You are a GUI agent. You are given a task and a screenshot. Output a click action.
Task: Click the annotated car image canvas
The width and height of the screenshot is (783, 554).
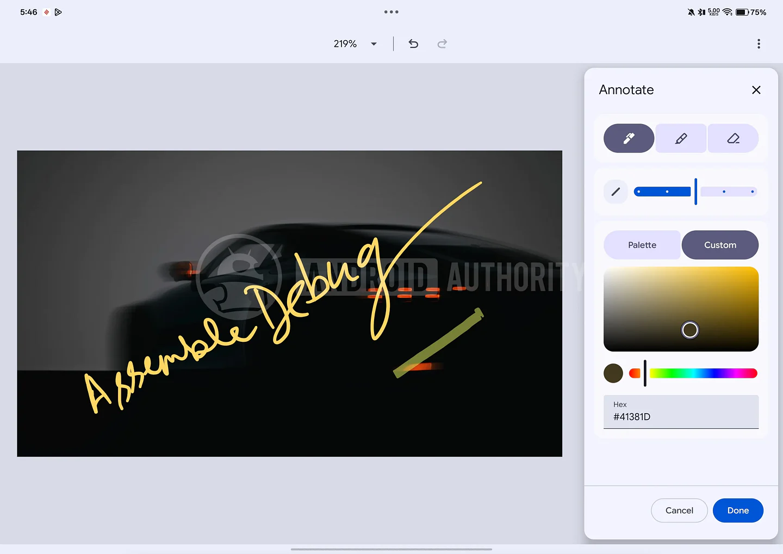pyautogui.click(x=289, y=304)
